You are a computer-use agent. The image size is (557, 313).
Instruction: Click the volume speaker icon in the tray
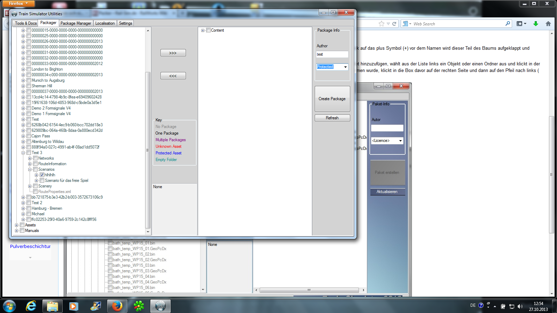(520, 306)
